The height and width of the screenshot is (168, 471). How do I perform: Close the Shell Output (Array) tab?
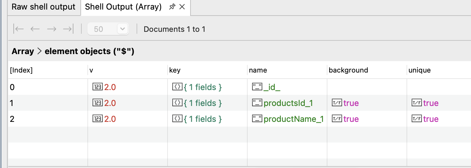tap(182, 7)
